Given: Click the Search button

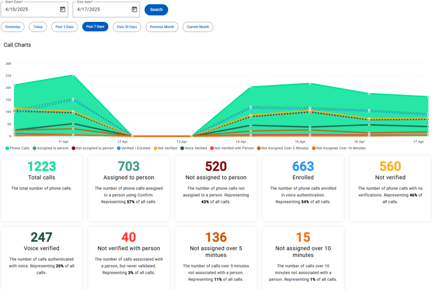Looking at the screenshot, I should [156, 10].
